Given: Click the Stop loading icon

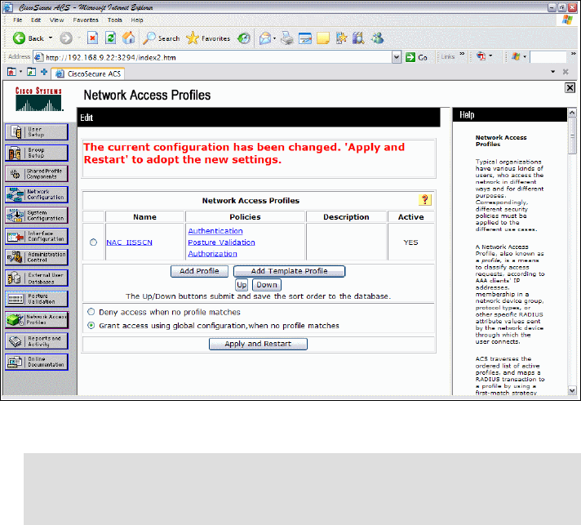Looking at the screenshot, I should tap(92, 38).
